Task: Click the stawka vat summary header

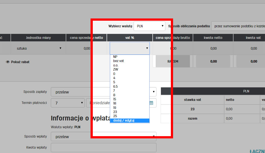Action: 192,100
